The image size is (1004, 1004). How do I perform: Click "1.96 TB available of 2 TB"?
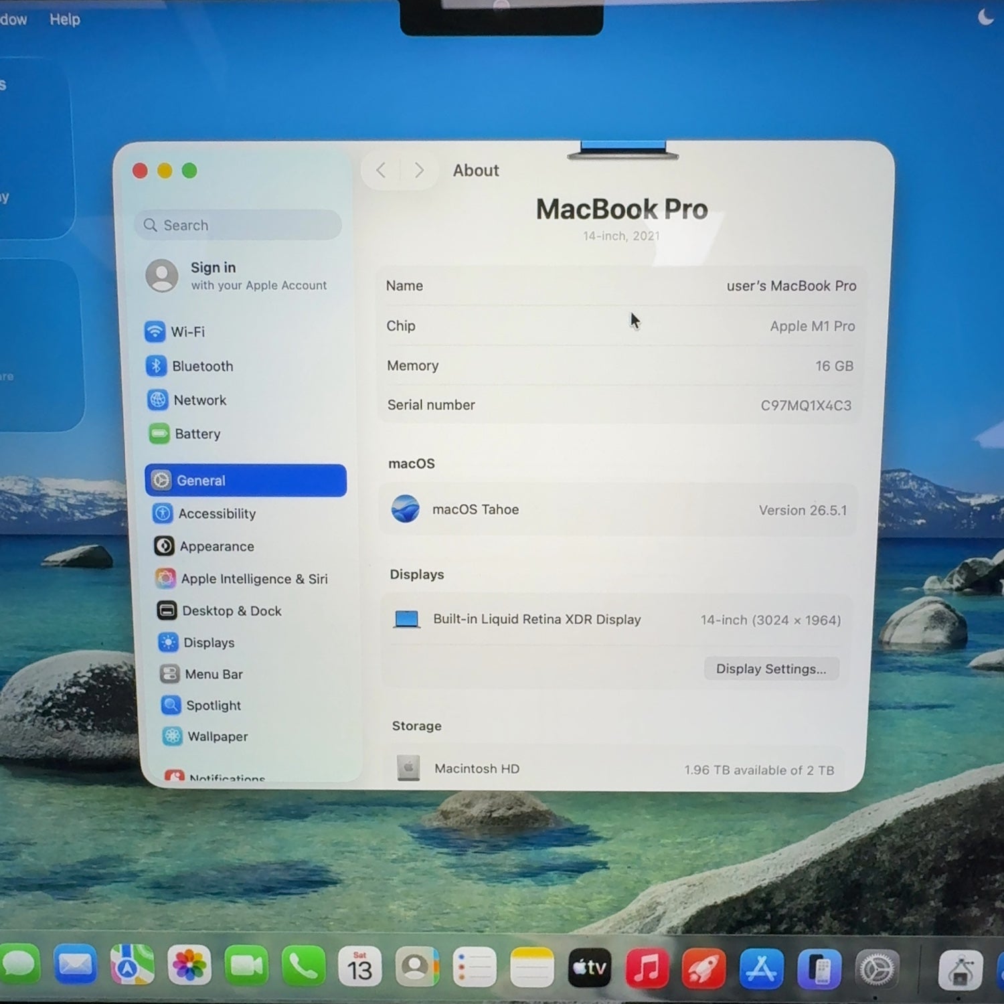pyautogui.click(x=759, y=770)
